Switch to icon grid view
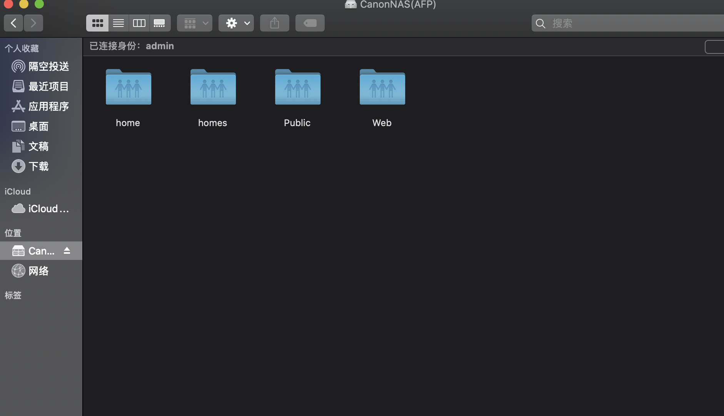Image resolution: width=724 pixels, height=416 pixels. (97, 23)
